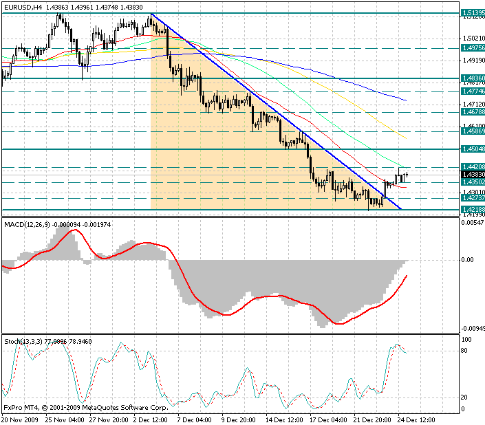Click the current price 1.43830 label
The height and width of the screenshot is (425, 485).
473,175
